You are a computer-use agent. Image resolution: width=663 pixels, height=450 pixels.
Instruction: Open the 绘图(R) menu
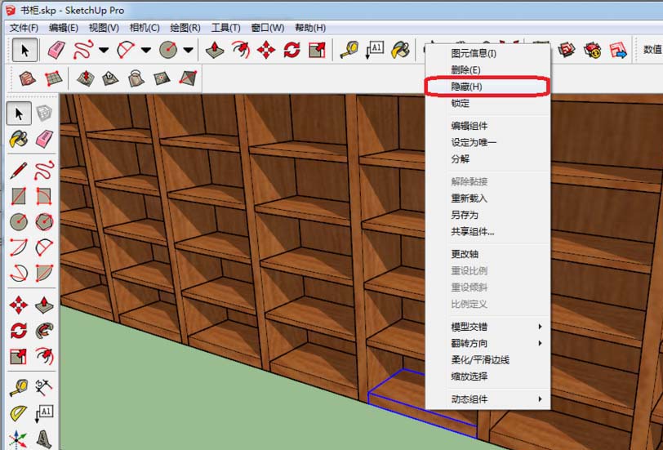[185, 28]
